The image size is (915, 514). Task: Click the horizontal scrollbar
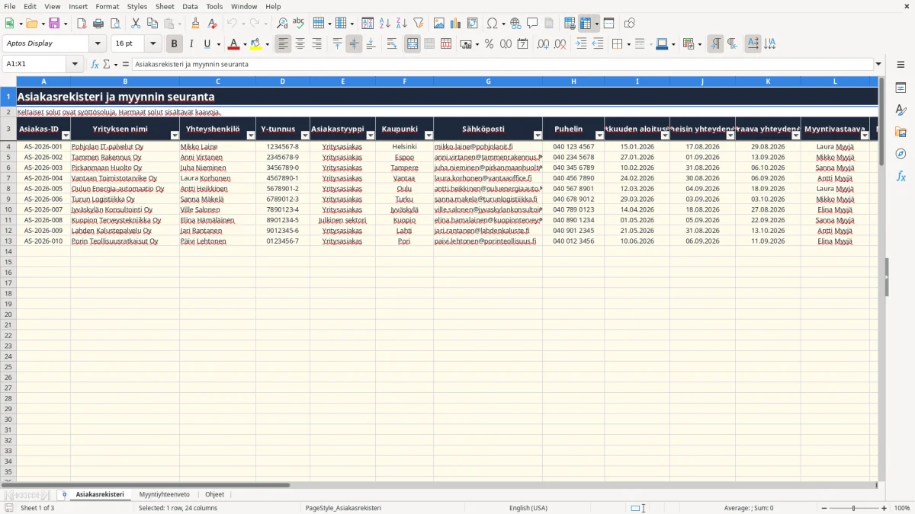click(x=145, y=485)
